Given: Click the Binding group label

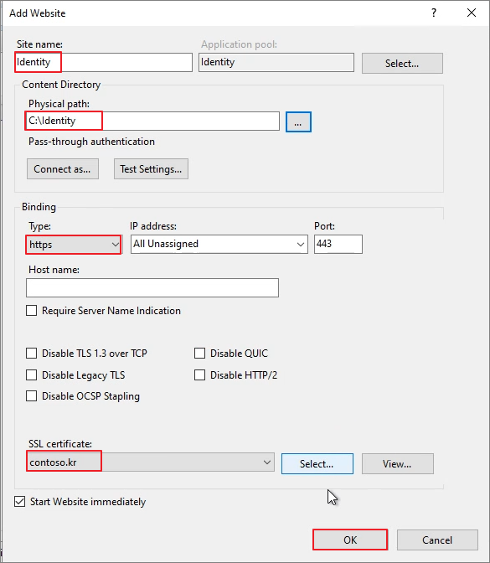Looking at the screenshot, I should (39, 207).
